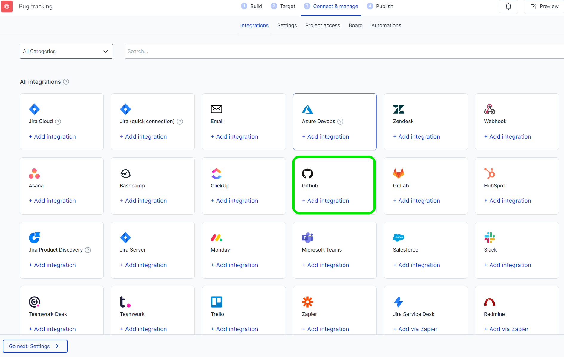The width and height of the screenshot is (564, 357).
Task: Add integration for Slack
Action: point(508,265)
